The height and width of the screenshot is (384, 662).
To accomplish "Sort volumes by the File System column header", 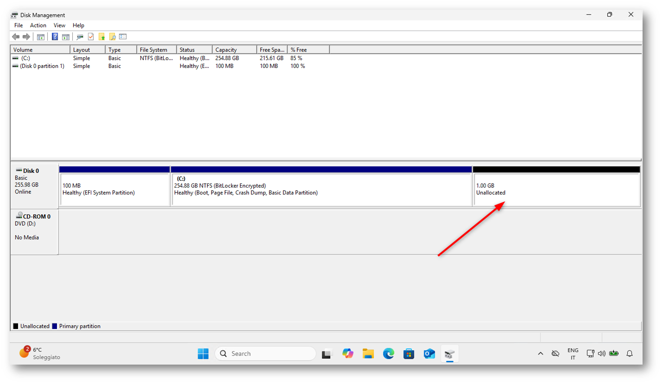I will [156, 50].
